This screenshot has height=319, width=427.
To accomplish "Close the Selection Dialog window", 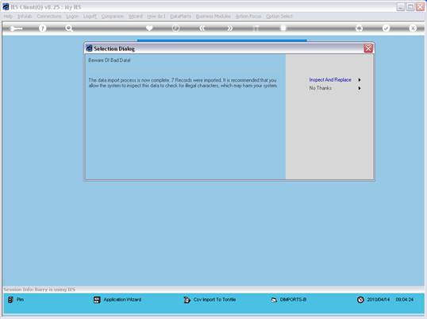I will pos(368,48).
